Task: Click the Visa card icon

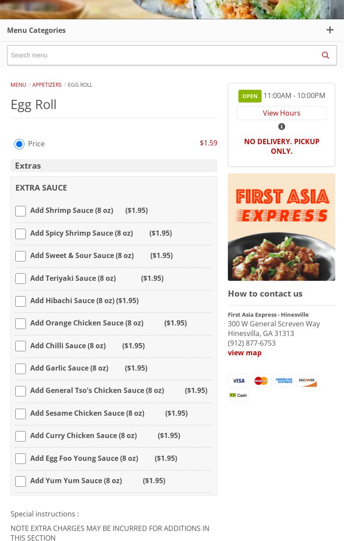Action: coord(238,381)
